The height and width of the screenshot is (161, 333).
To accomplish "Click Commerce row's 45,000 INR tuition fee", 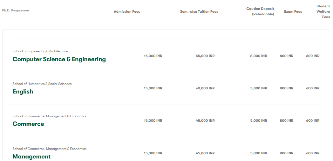I will (205, 121).
